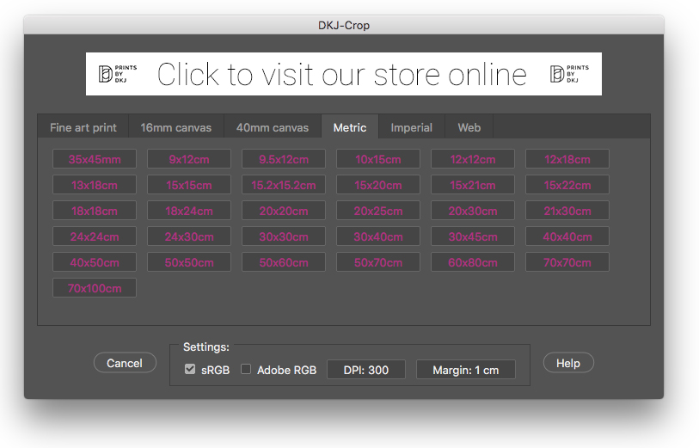This screenshot has width=699, height=448.
Task: Open the Margin: 1 cm setting
Action: pos(466,370)
